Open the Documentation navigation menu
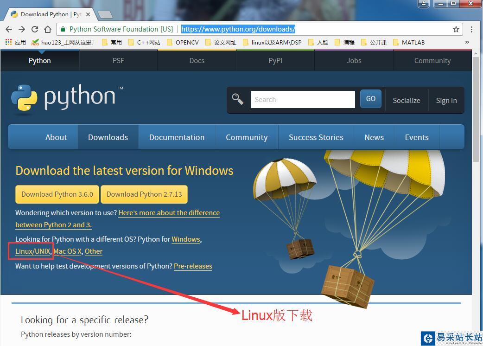Viewport: 483px width, 346px height. tap(177, 137)
